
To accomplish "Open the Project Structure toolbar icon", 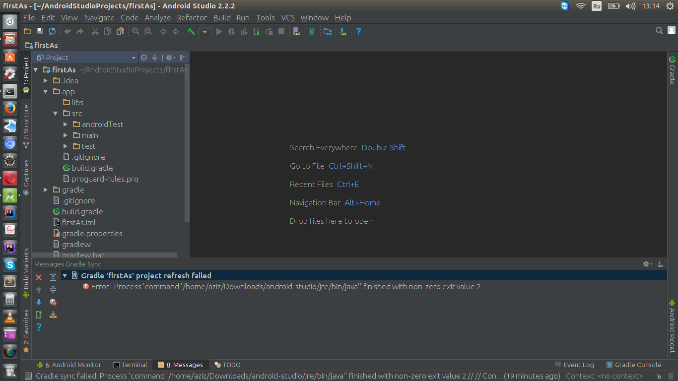I will [x=327, y=31].
